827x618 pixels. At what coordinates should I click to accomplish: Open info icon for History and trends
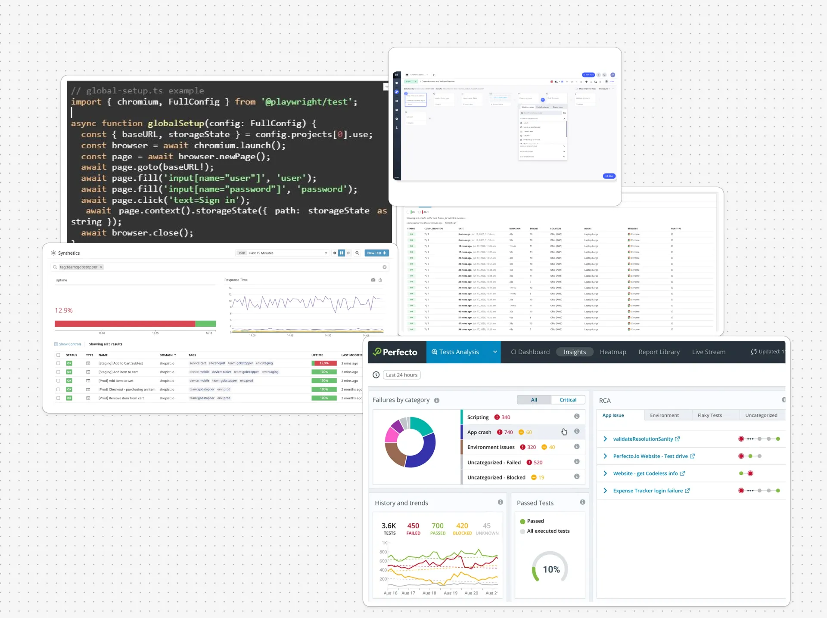[501, 502]
